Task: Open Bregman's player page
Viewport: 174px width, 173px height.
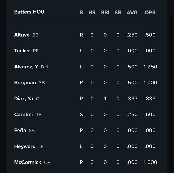Action: [x=25, y=83]
